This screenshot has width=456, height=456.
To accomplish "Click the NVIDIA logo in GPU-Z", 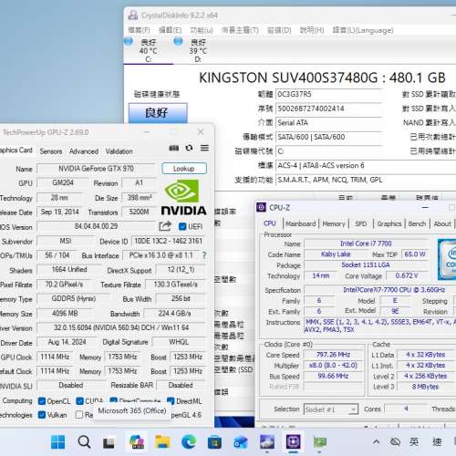I will 183,197.
